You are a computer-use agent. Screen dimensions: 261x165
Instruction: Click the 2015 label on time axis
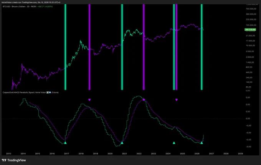click(x=38, y=153)
